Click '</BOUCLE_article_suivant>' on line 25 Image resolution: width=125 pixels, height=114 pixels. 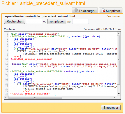pos(30,94)
